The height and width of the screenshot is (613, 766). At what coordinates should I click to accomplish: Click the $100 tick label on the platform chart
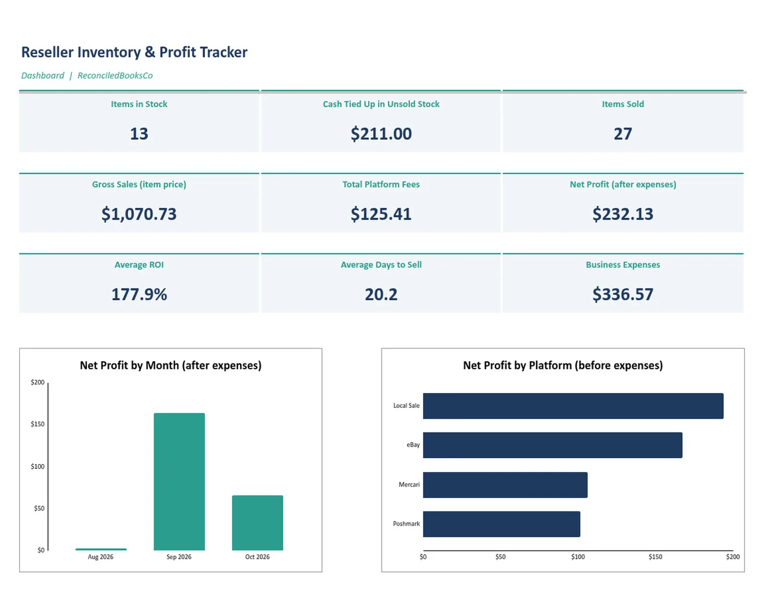[x=578, y=557]
